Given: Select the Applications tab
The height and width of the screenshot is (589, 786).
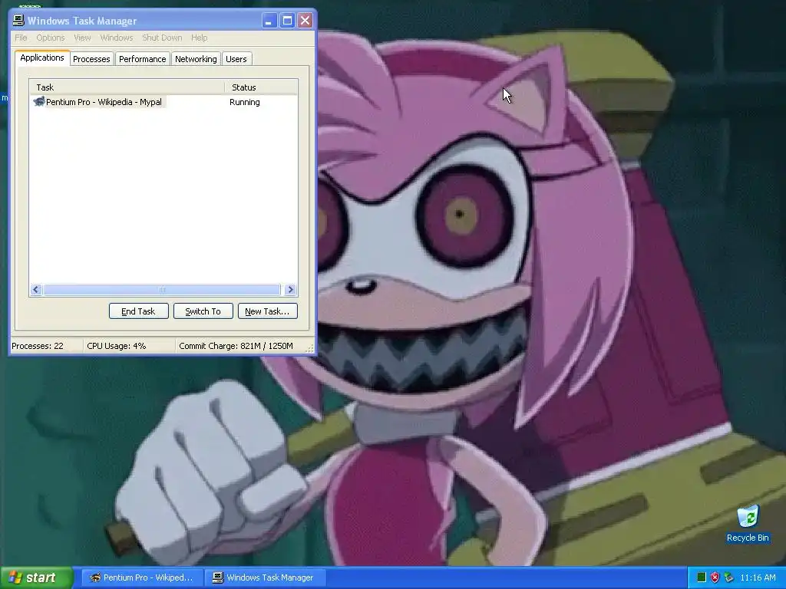Looking at the screenshot, I should click(x=42, y=58).
